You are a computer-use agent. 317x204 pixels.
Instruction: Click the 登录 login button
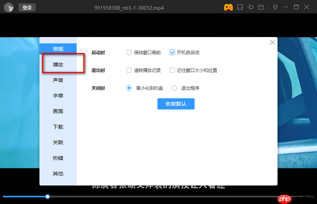coord(27,7)
